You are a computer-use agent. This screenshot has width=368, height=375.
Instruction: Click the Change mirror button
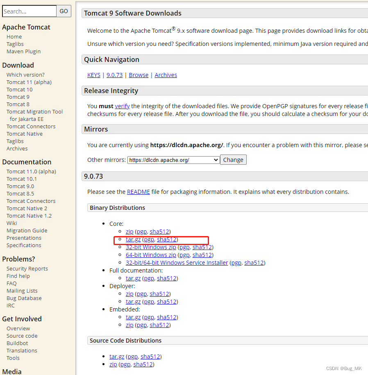pyautogui.click(x=233, y=160)
